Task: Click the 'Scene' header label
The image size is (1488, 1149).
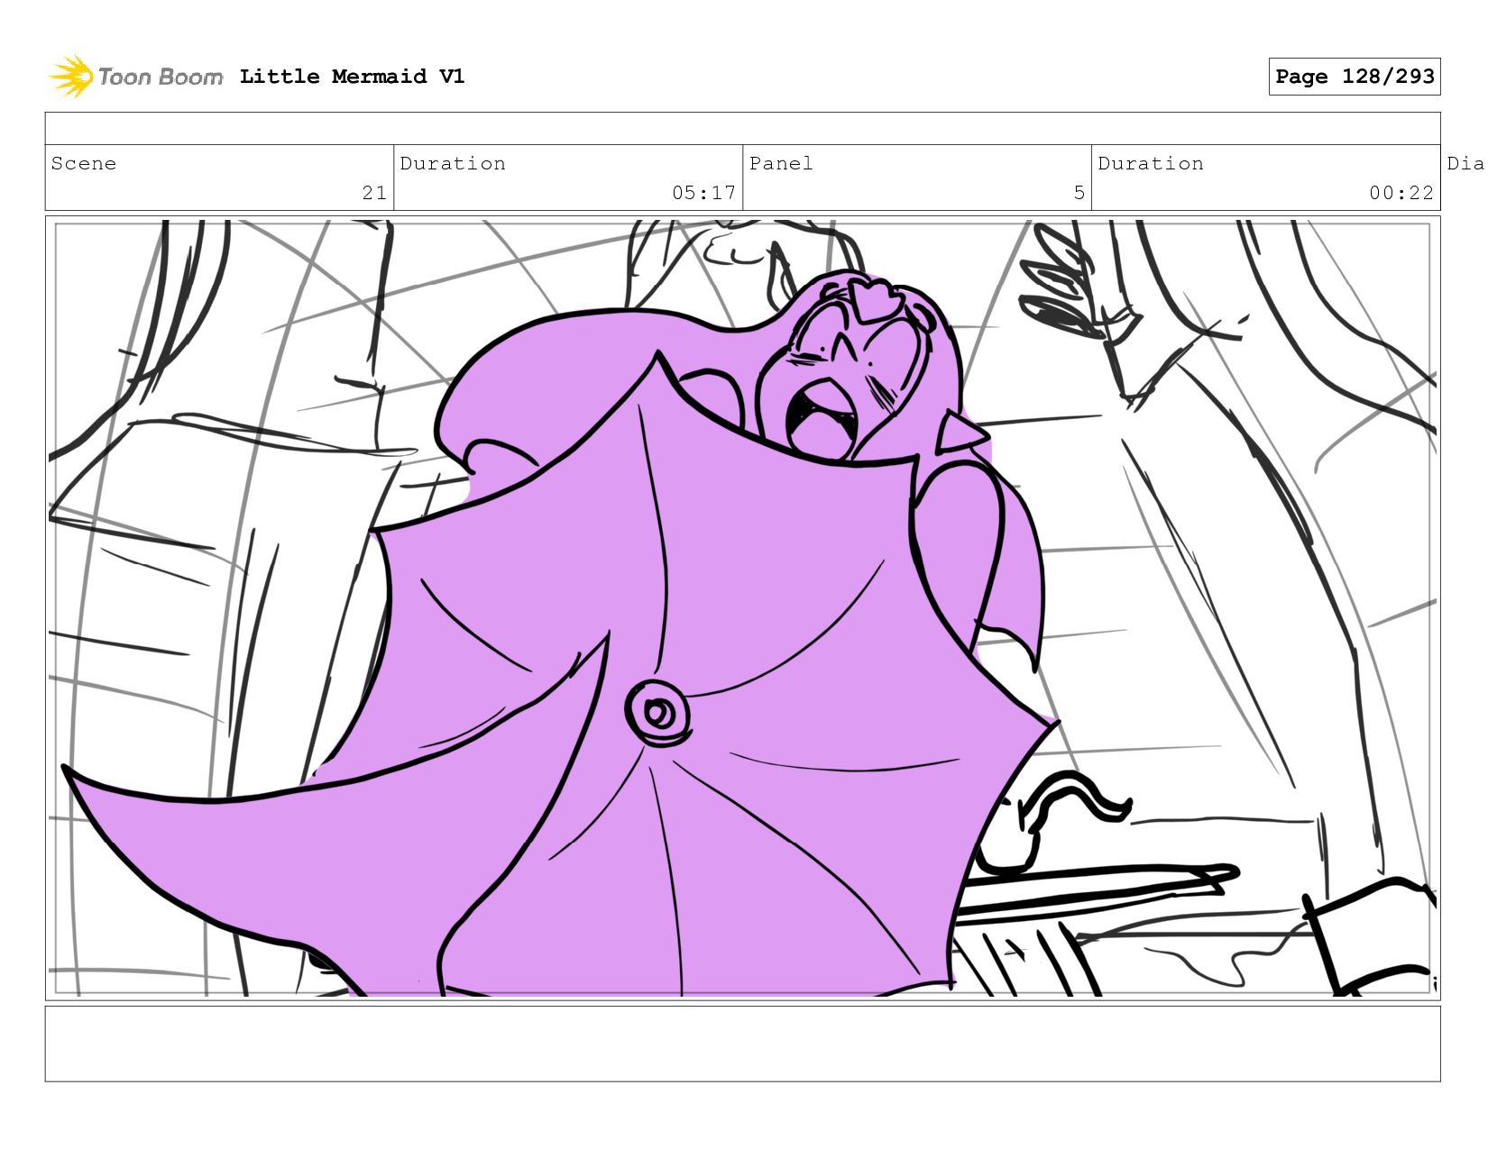Action: coord(84,163)
